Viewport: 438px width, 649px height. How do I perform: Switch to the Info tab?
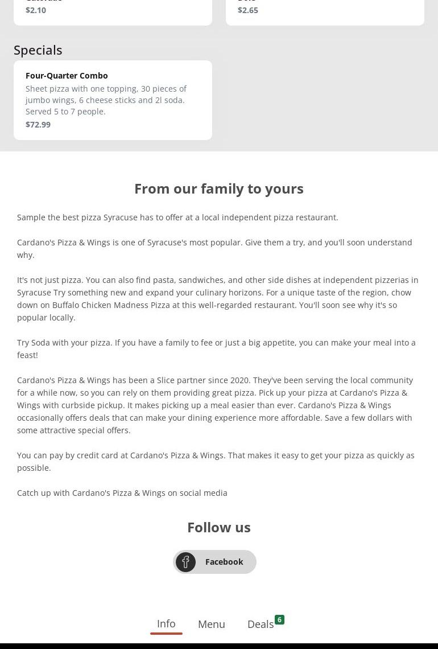[166, 624]
